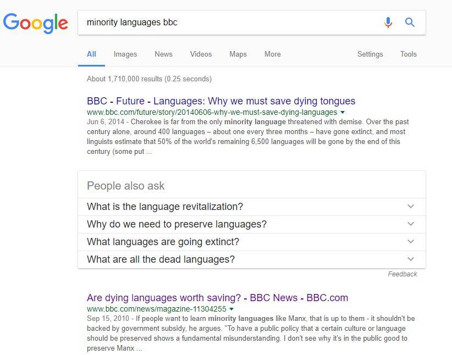
Task: Switch to the News tab
Action: pyautogui.click(x=163, y=54)
